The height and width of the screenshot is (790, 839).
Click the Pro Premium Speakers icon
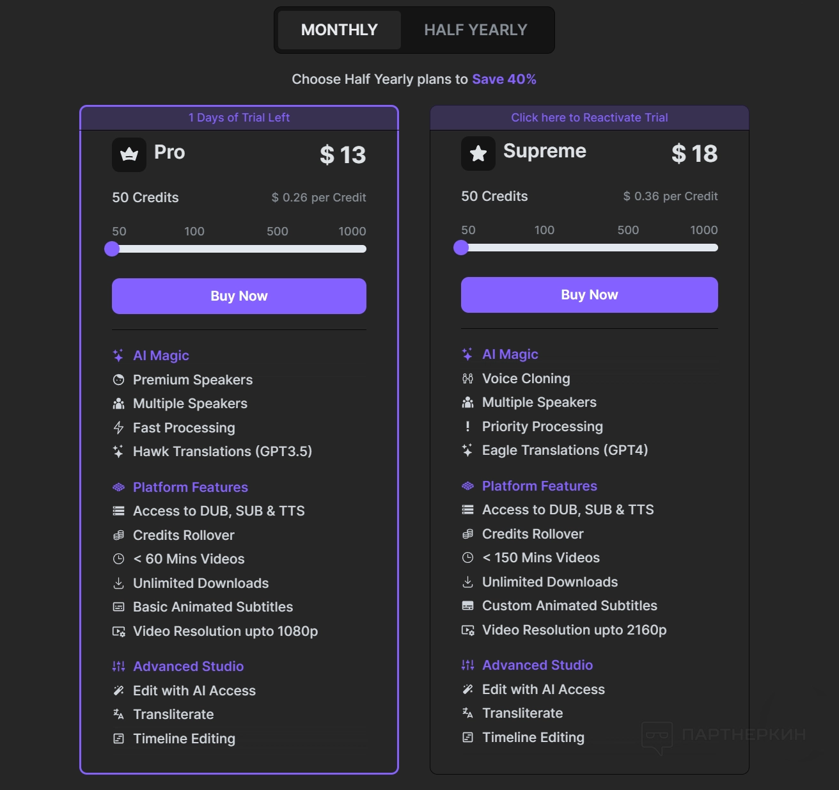pos(118,380)
